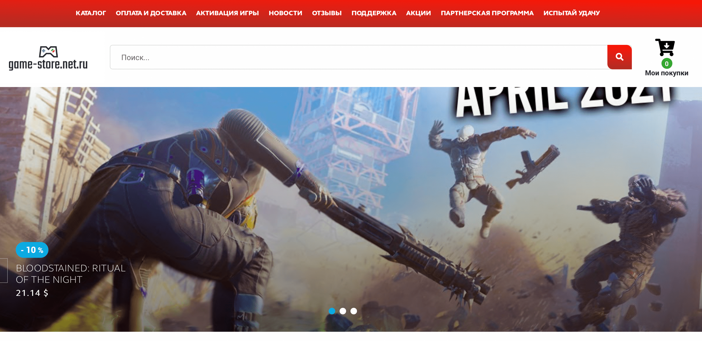Open Партнерская программа page

pyautogui.click(x=487, y=13)
